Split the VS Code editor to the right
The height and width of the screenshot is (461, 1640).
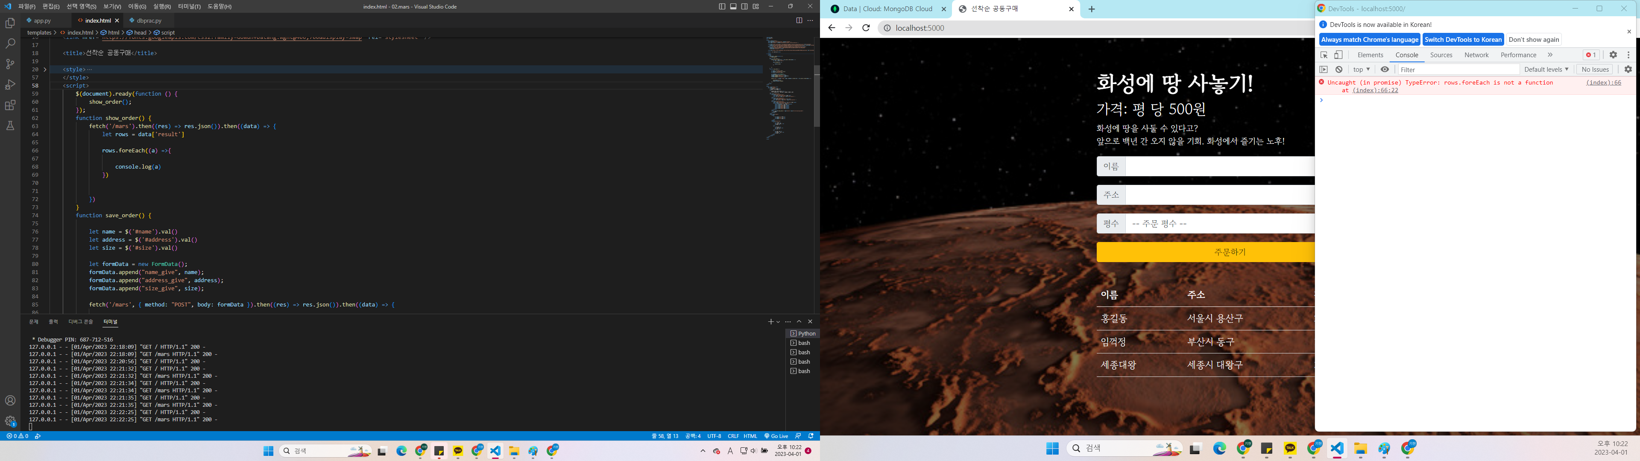click(x=799, y=20)
